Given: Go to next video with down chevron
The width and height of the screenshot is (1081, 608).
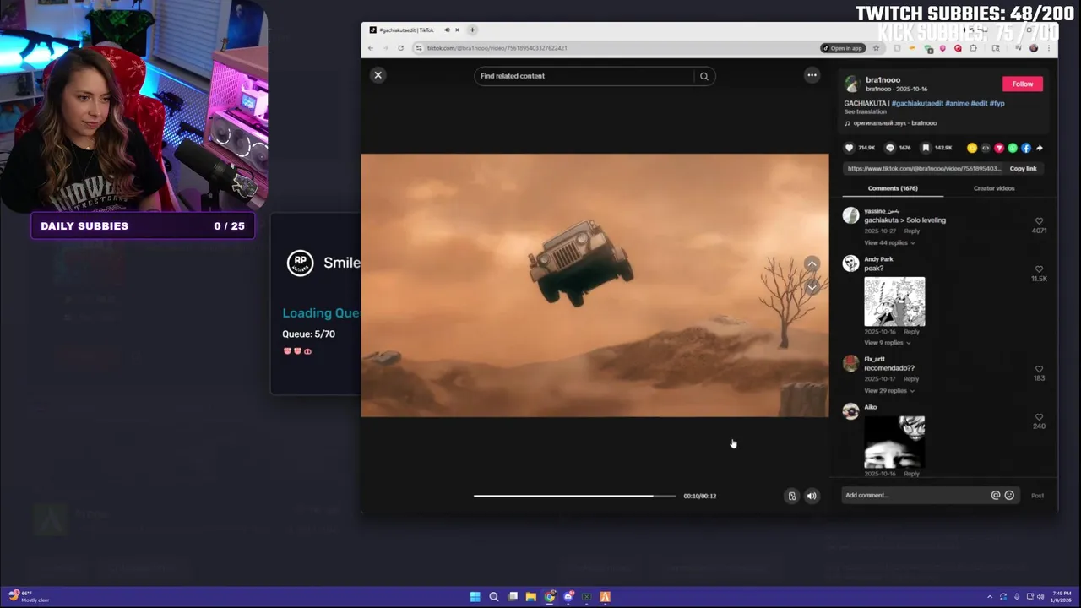Looking at the screenshot, I should [x=812, y=287].
